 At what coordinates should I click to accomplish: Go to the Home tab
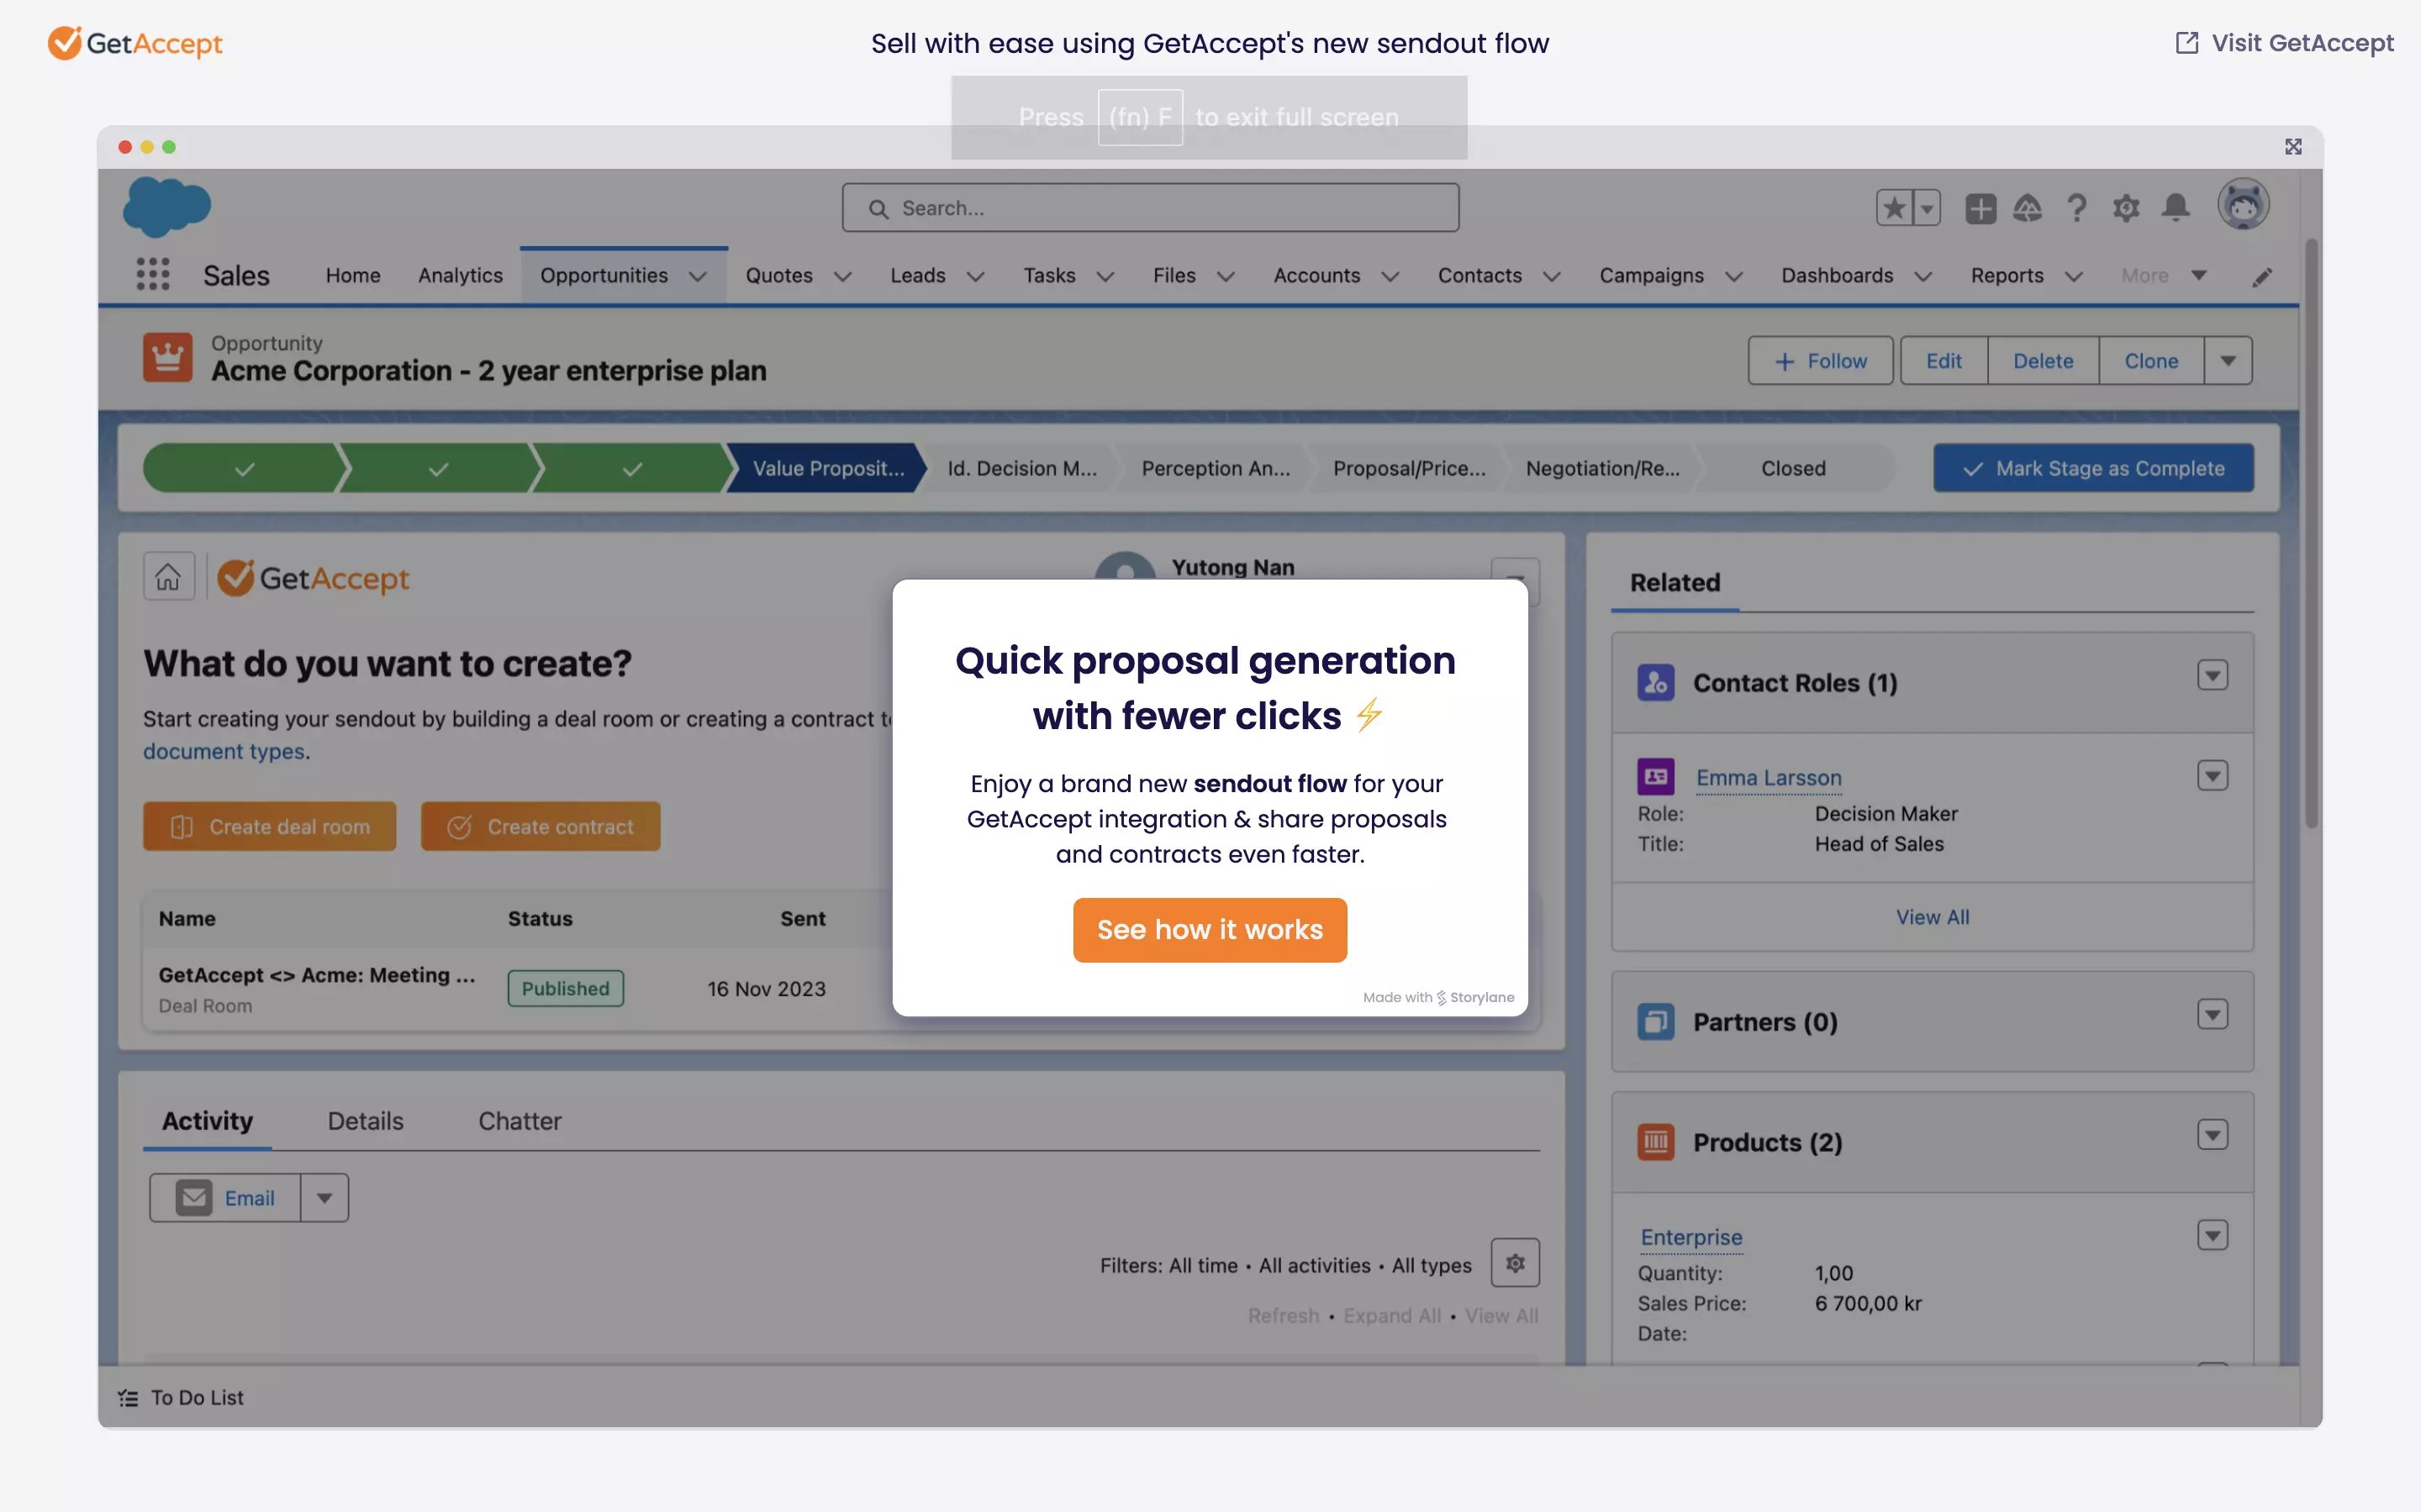[353, 275]
